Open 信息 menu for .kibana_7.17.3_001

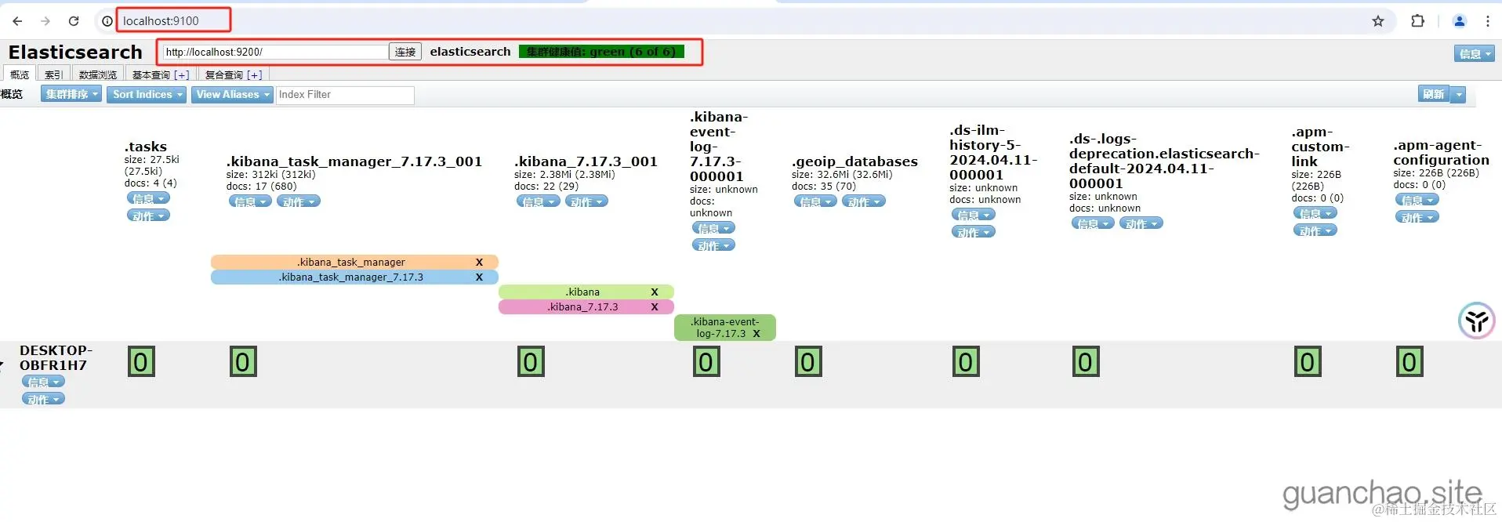(x=538, y=201)
